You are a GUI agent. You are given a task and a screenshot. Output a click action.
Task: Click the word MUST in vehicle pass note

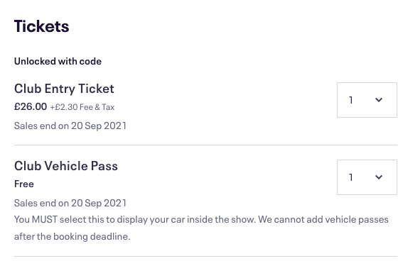[x=45, y=219]
